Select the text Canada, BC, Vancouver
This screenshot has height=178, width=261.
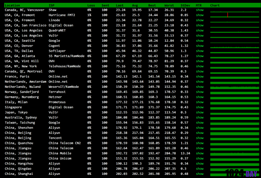click(x=24, y=10)
